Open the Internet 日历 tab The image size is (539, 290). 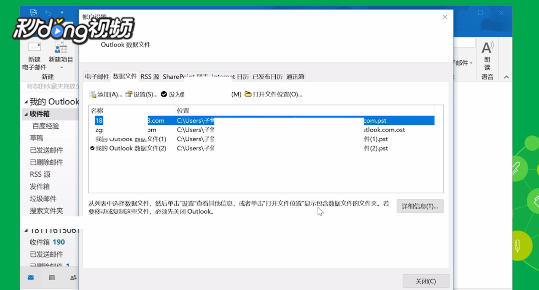click(x=230, y=76)
